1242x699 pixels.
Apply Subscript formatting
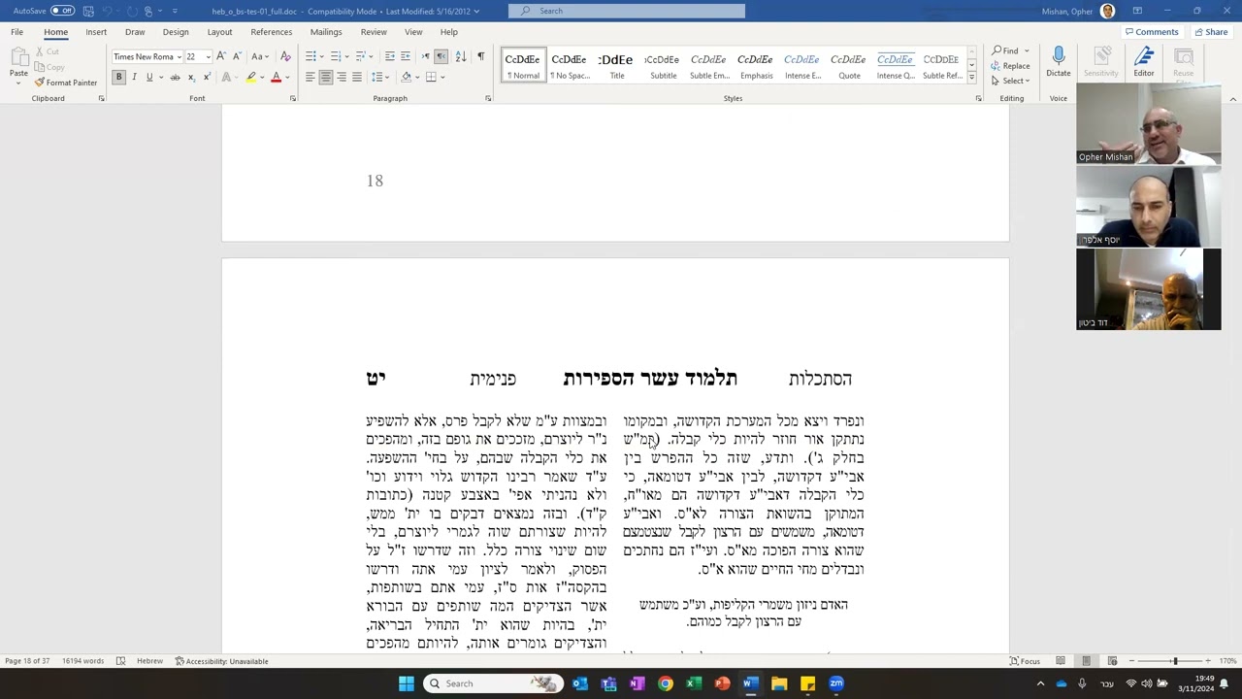pyautogui.click(x=191, y=77)
